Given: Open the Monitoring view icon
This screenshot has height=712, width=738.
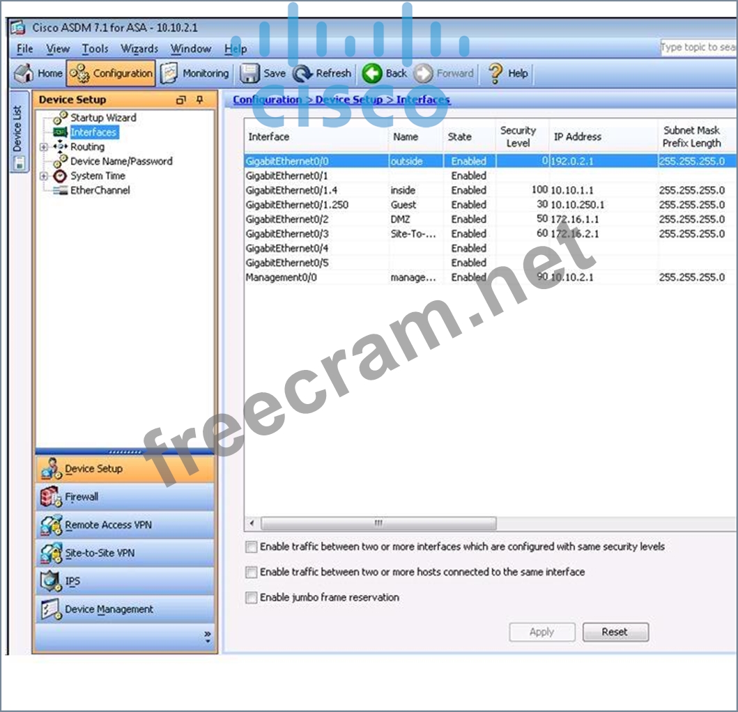Looking at the screenshot, I should click(169, 73).
